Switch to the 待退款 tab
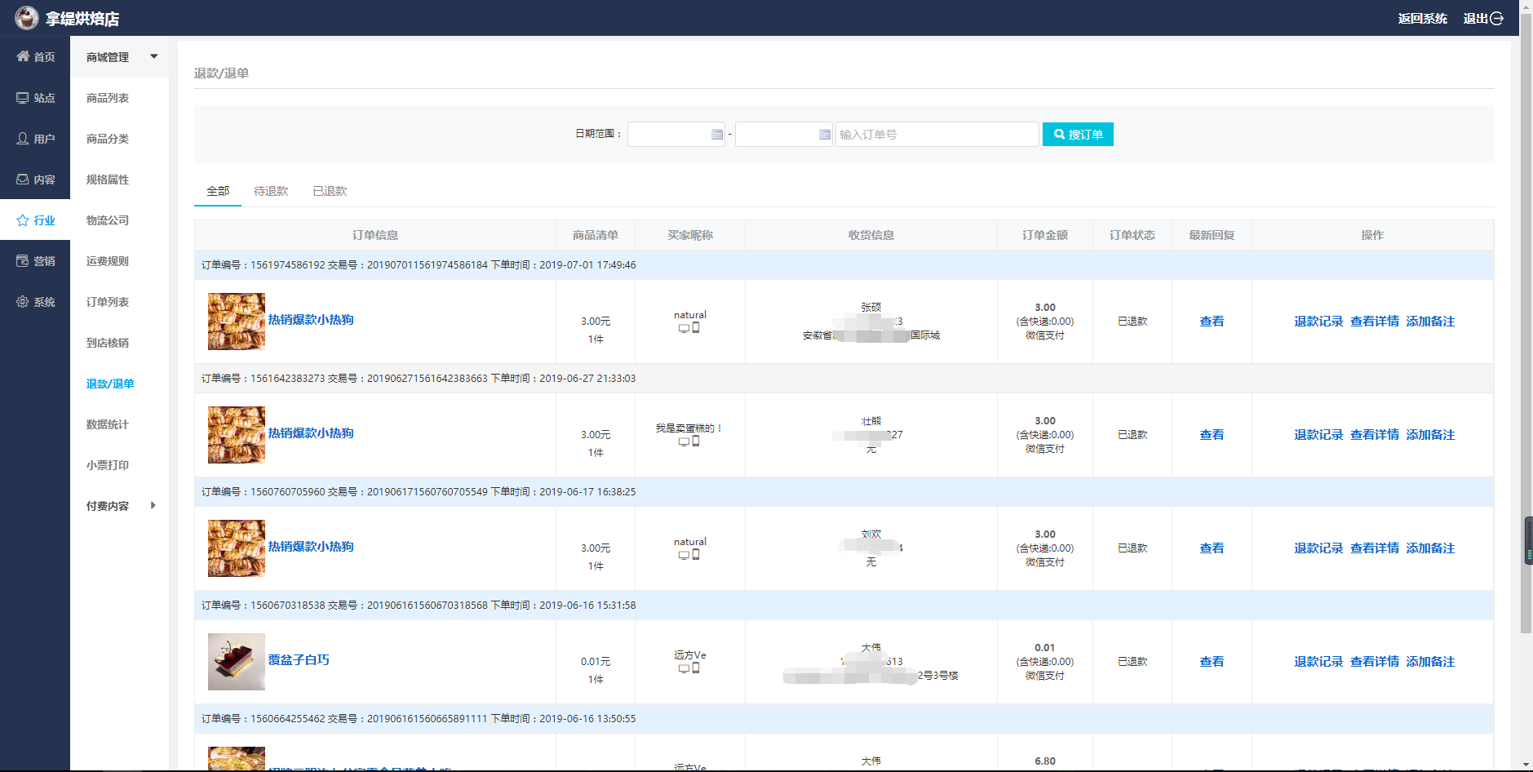 pyautogui.click(x=271, y=191)
